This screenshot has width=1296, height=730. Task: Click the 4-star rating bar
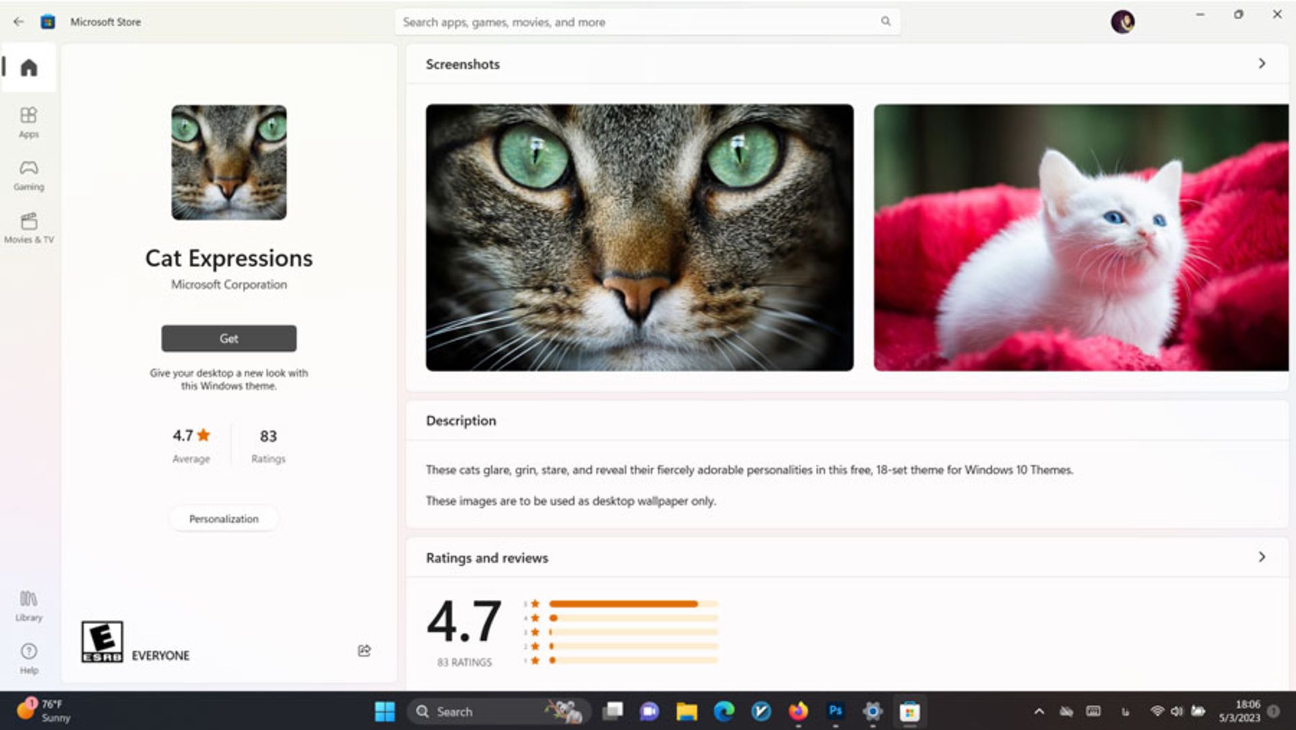(x=633, y=618)
